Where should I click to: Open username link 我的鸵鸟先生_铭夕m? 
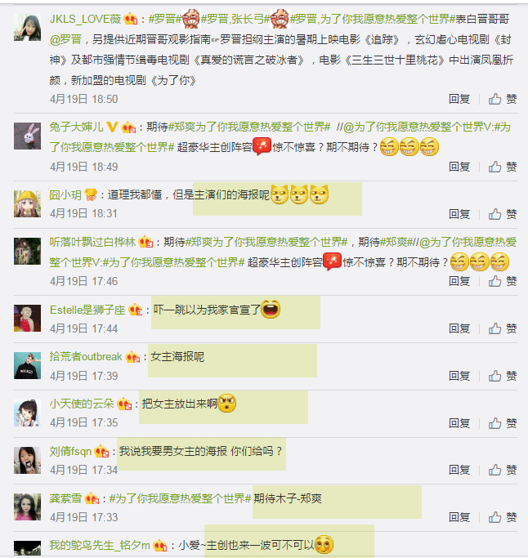coord(100,545)
